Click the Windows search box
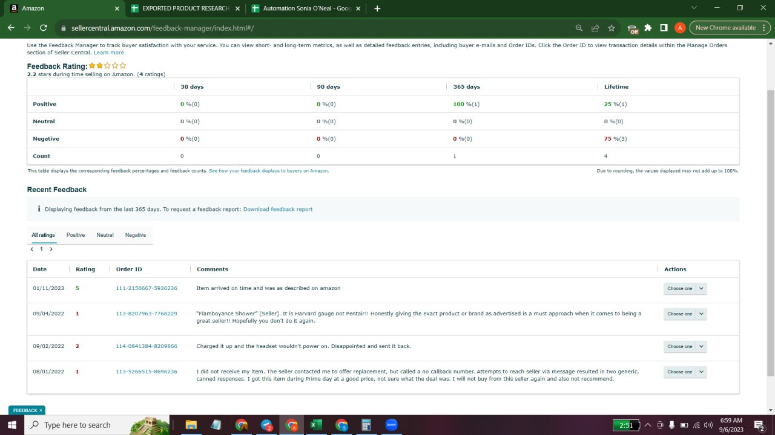Screen dimensions: 775x435 [97, 425]
